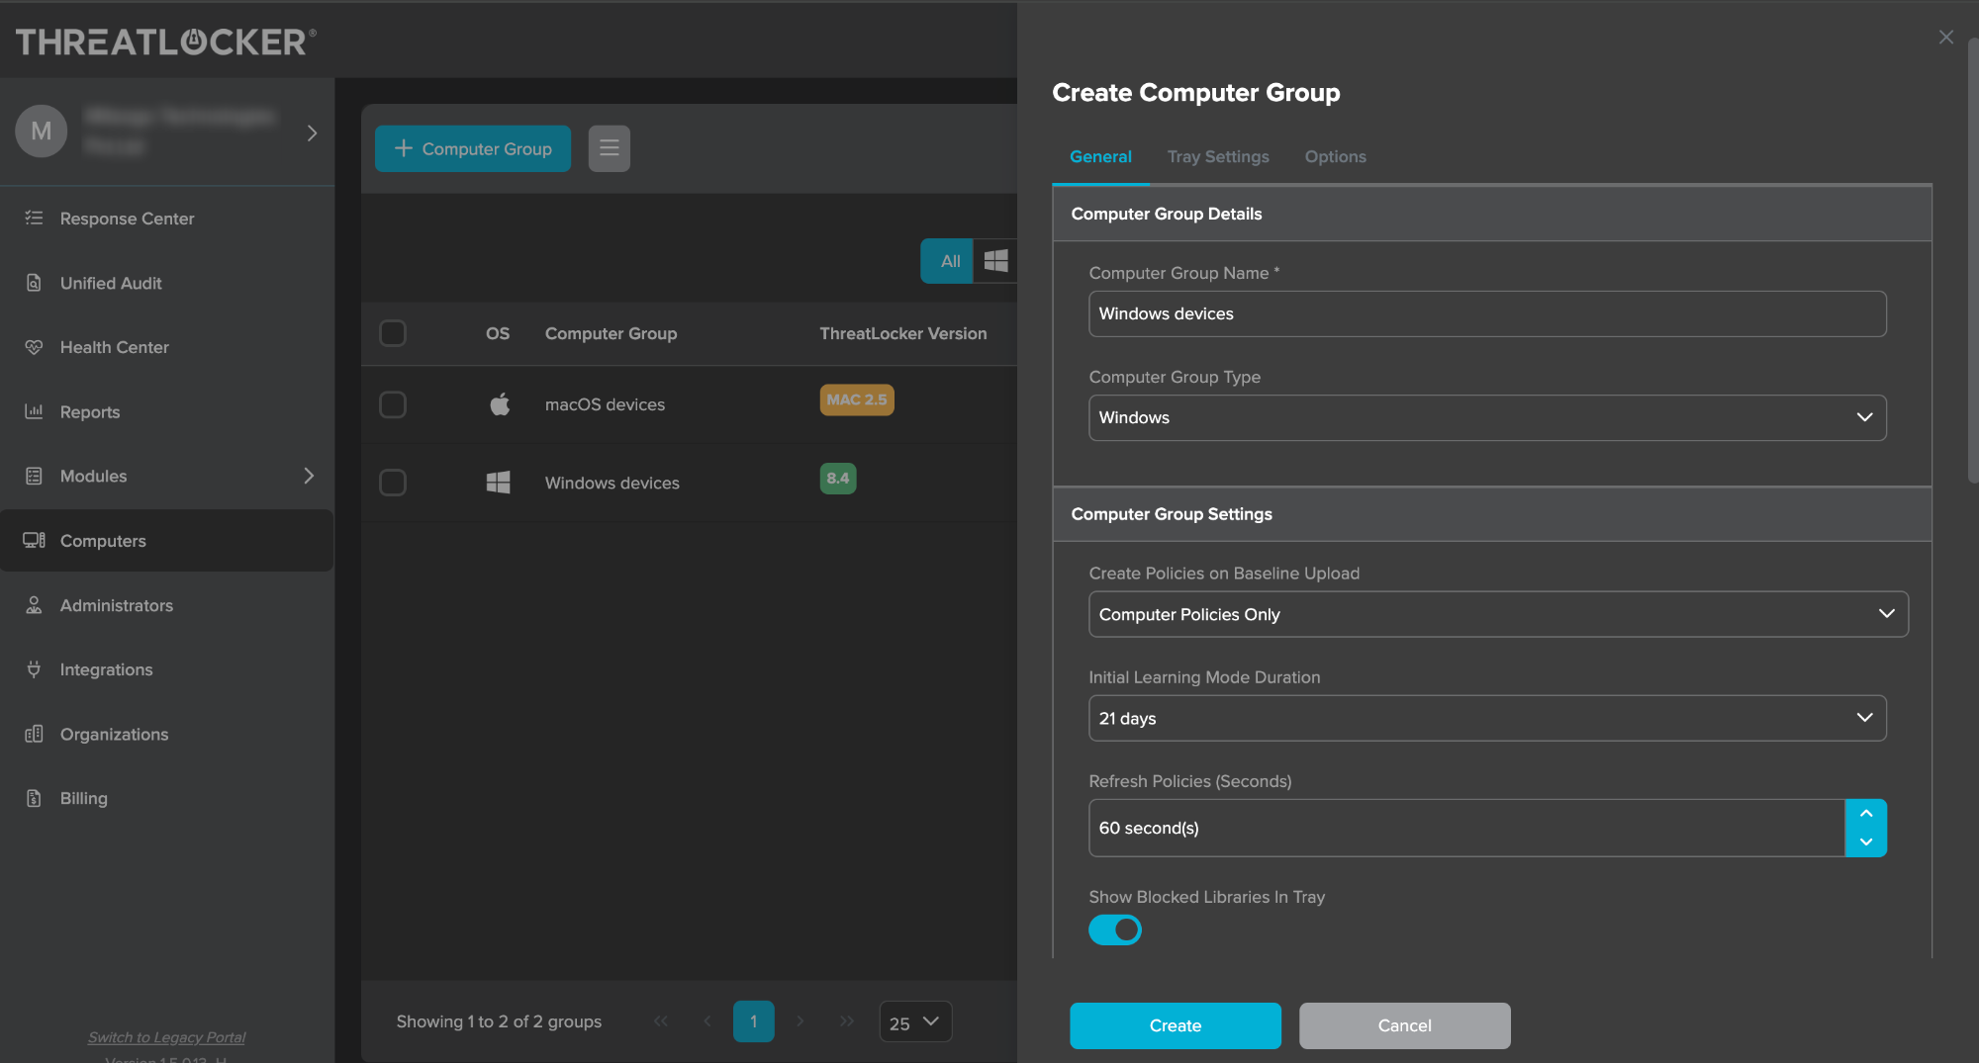The height and width of the screenshot is (1063, 1979).
Task: Open Initial Learning Mode Duration dropdown
Action: (1487, 718)
